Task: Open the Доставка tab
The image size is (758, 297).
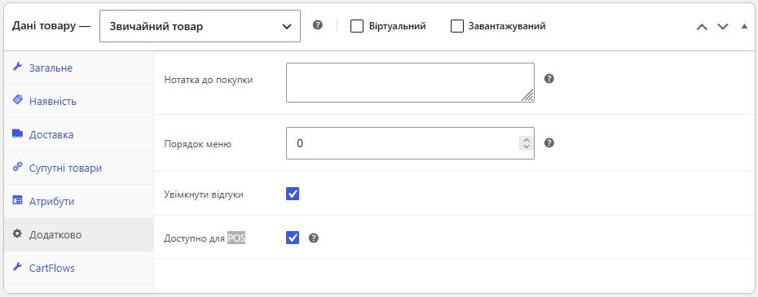Action: click(78, 134)
